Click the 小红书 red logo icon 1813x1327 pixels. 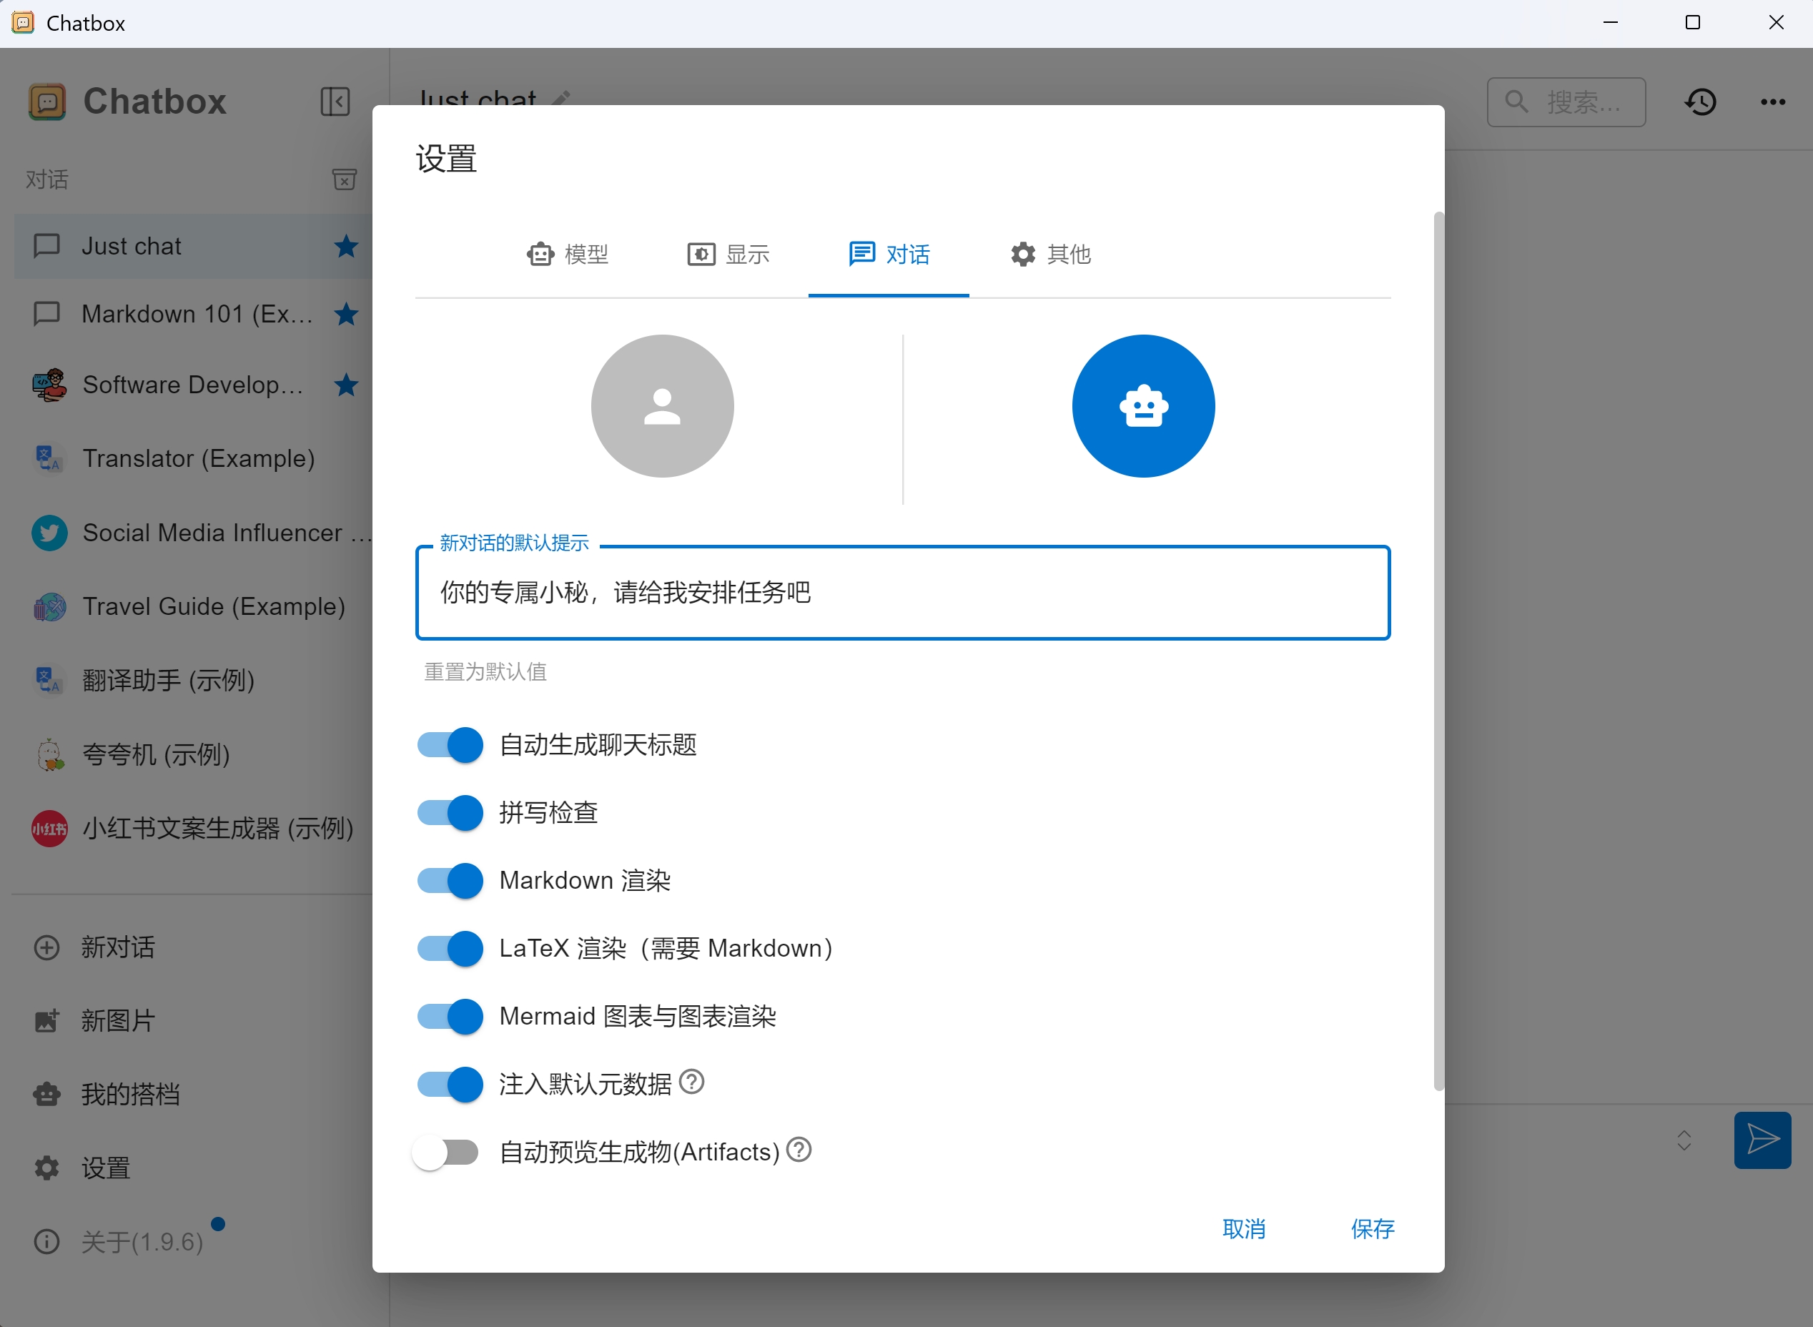49,828
